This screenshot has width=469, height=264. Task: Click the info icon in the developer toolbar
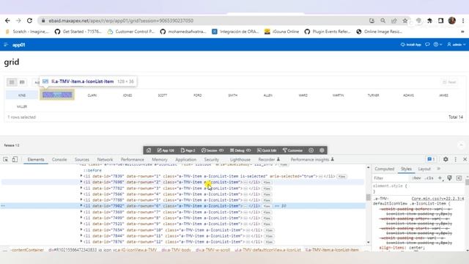(311, 150)
